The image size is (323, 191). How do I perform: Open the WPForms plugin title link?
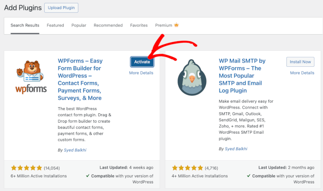pyautogui.click(x=80, y=80)
